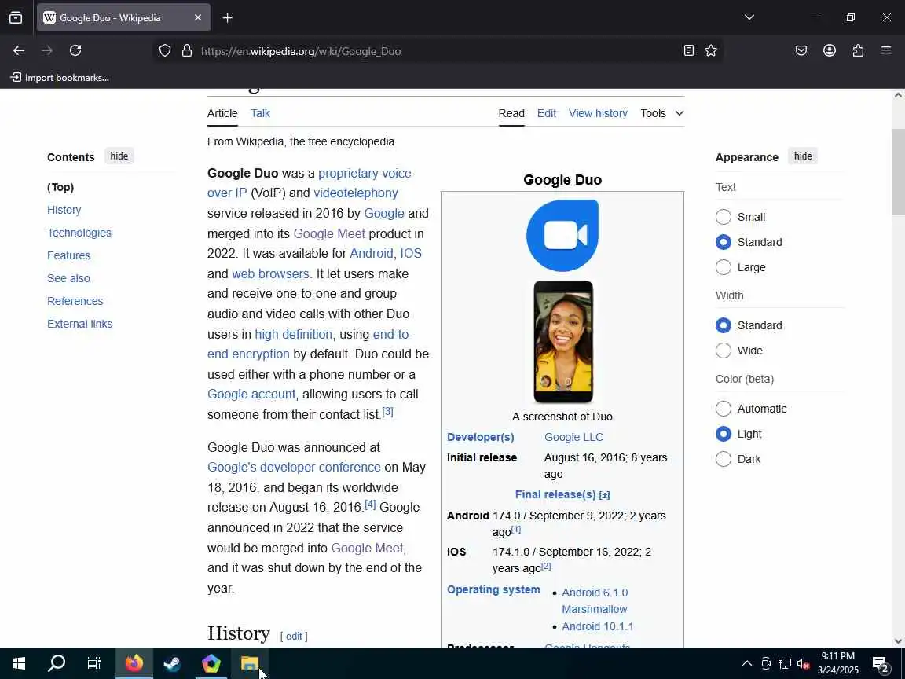Toggle reader view icon in address bar
Viewport: 905px width, 679px height.
688,51
